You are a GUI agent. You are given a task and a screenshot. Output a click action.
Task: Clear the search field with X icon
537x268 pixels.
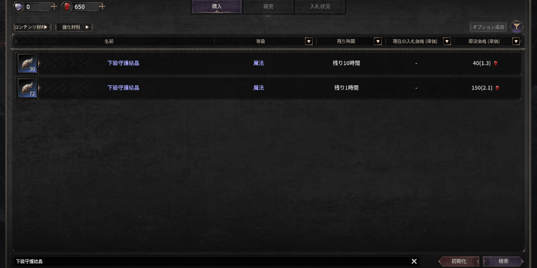coord(414,261)
